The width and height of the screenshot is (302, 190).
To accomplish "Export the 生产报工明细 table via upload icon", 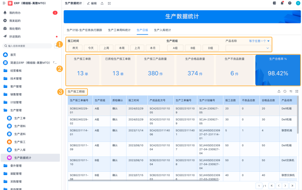I will click(279, 91).
